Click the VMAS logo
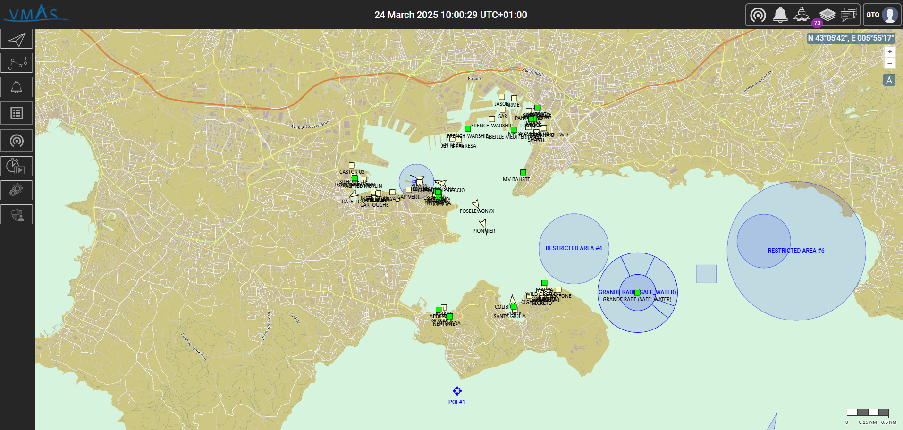This screenshot has height=430, width=903. [35, 14]
